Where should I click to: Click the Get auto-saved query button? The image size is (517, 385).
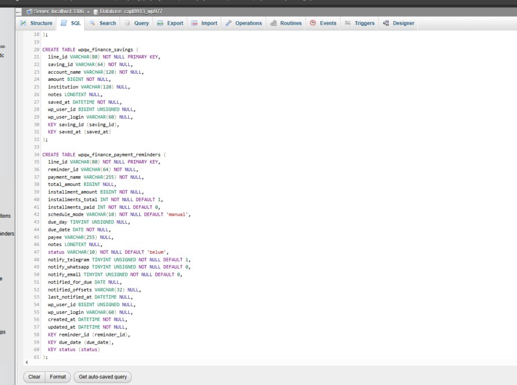[102, 376]
